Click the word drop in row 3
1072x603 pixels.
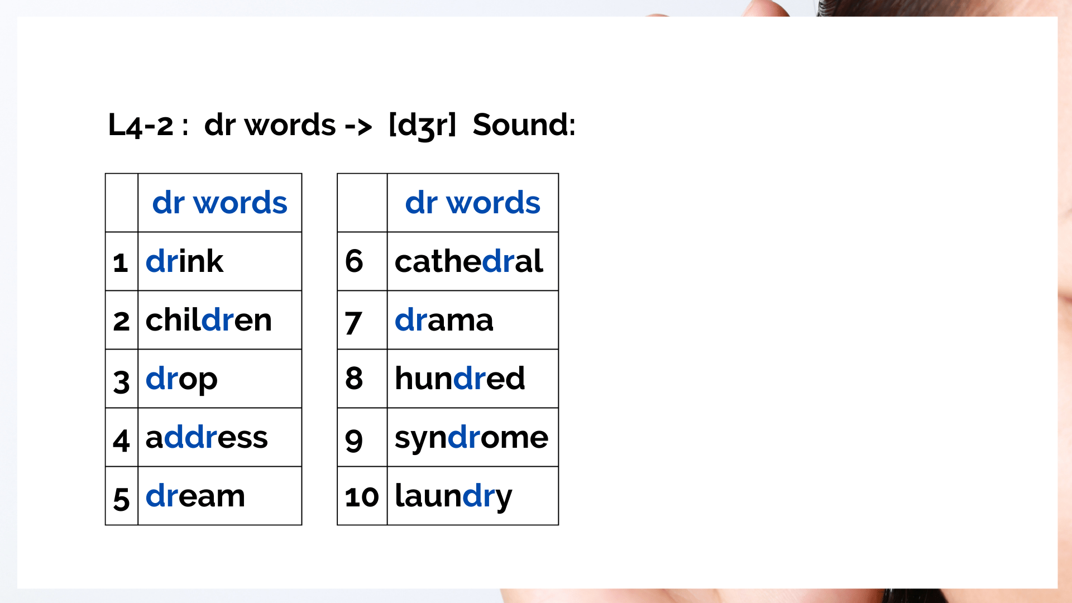(181, 380)
